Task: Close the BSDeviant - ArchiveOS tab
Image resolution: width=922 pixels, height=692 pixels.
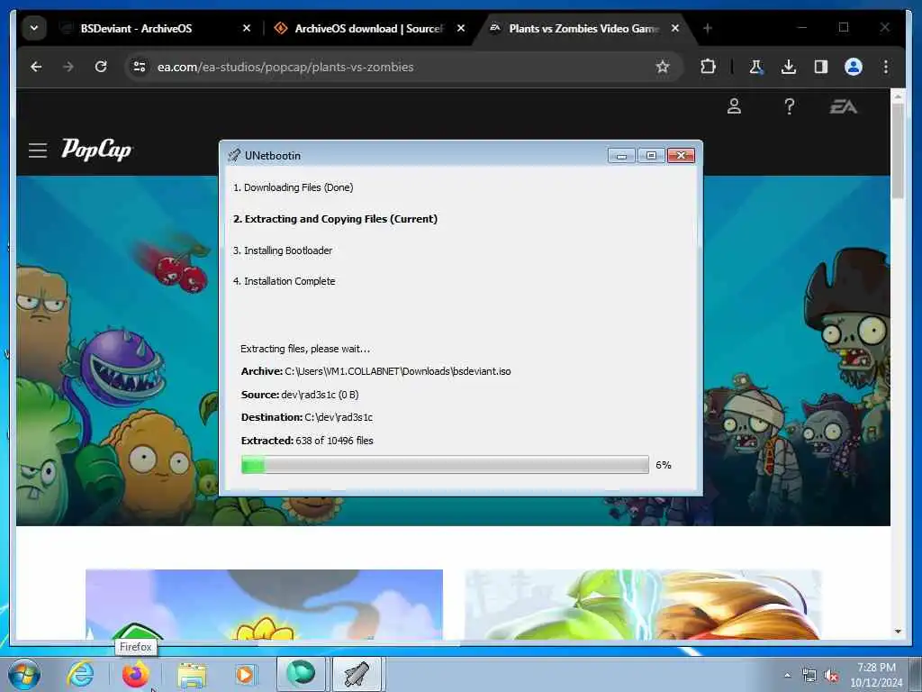Action: tap(247, 28)
